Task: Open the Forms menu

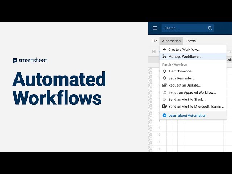Action: coord(191,41)
